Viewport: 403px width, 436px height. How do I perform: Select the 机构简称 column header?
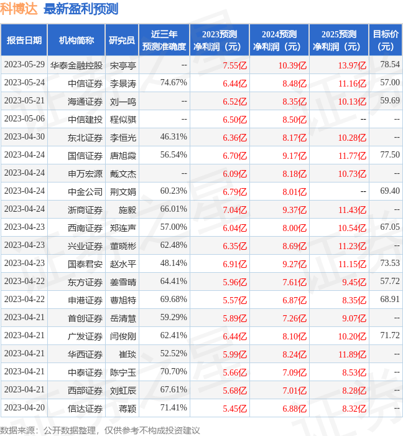point(76,40)
